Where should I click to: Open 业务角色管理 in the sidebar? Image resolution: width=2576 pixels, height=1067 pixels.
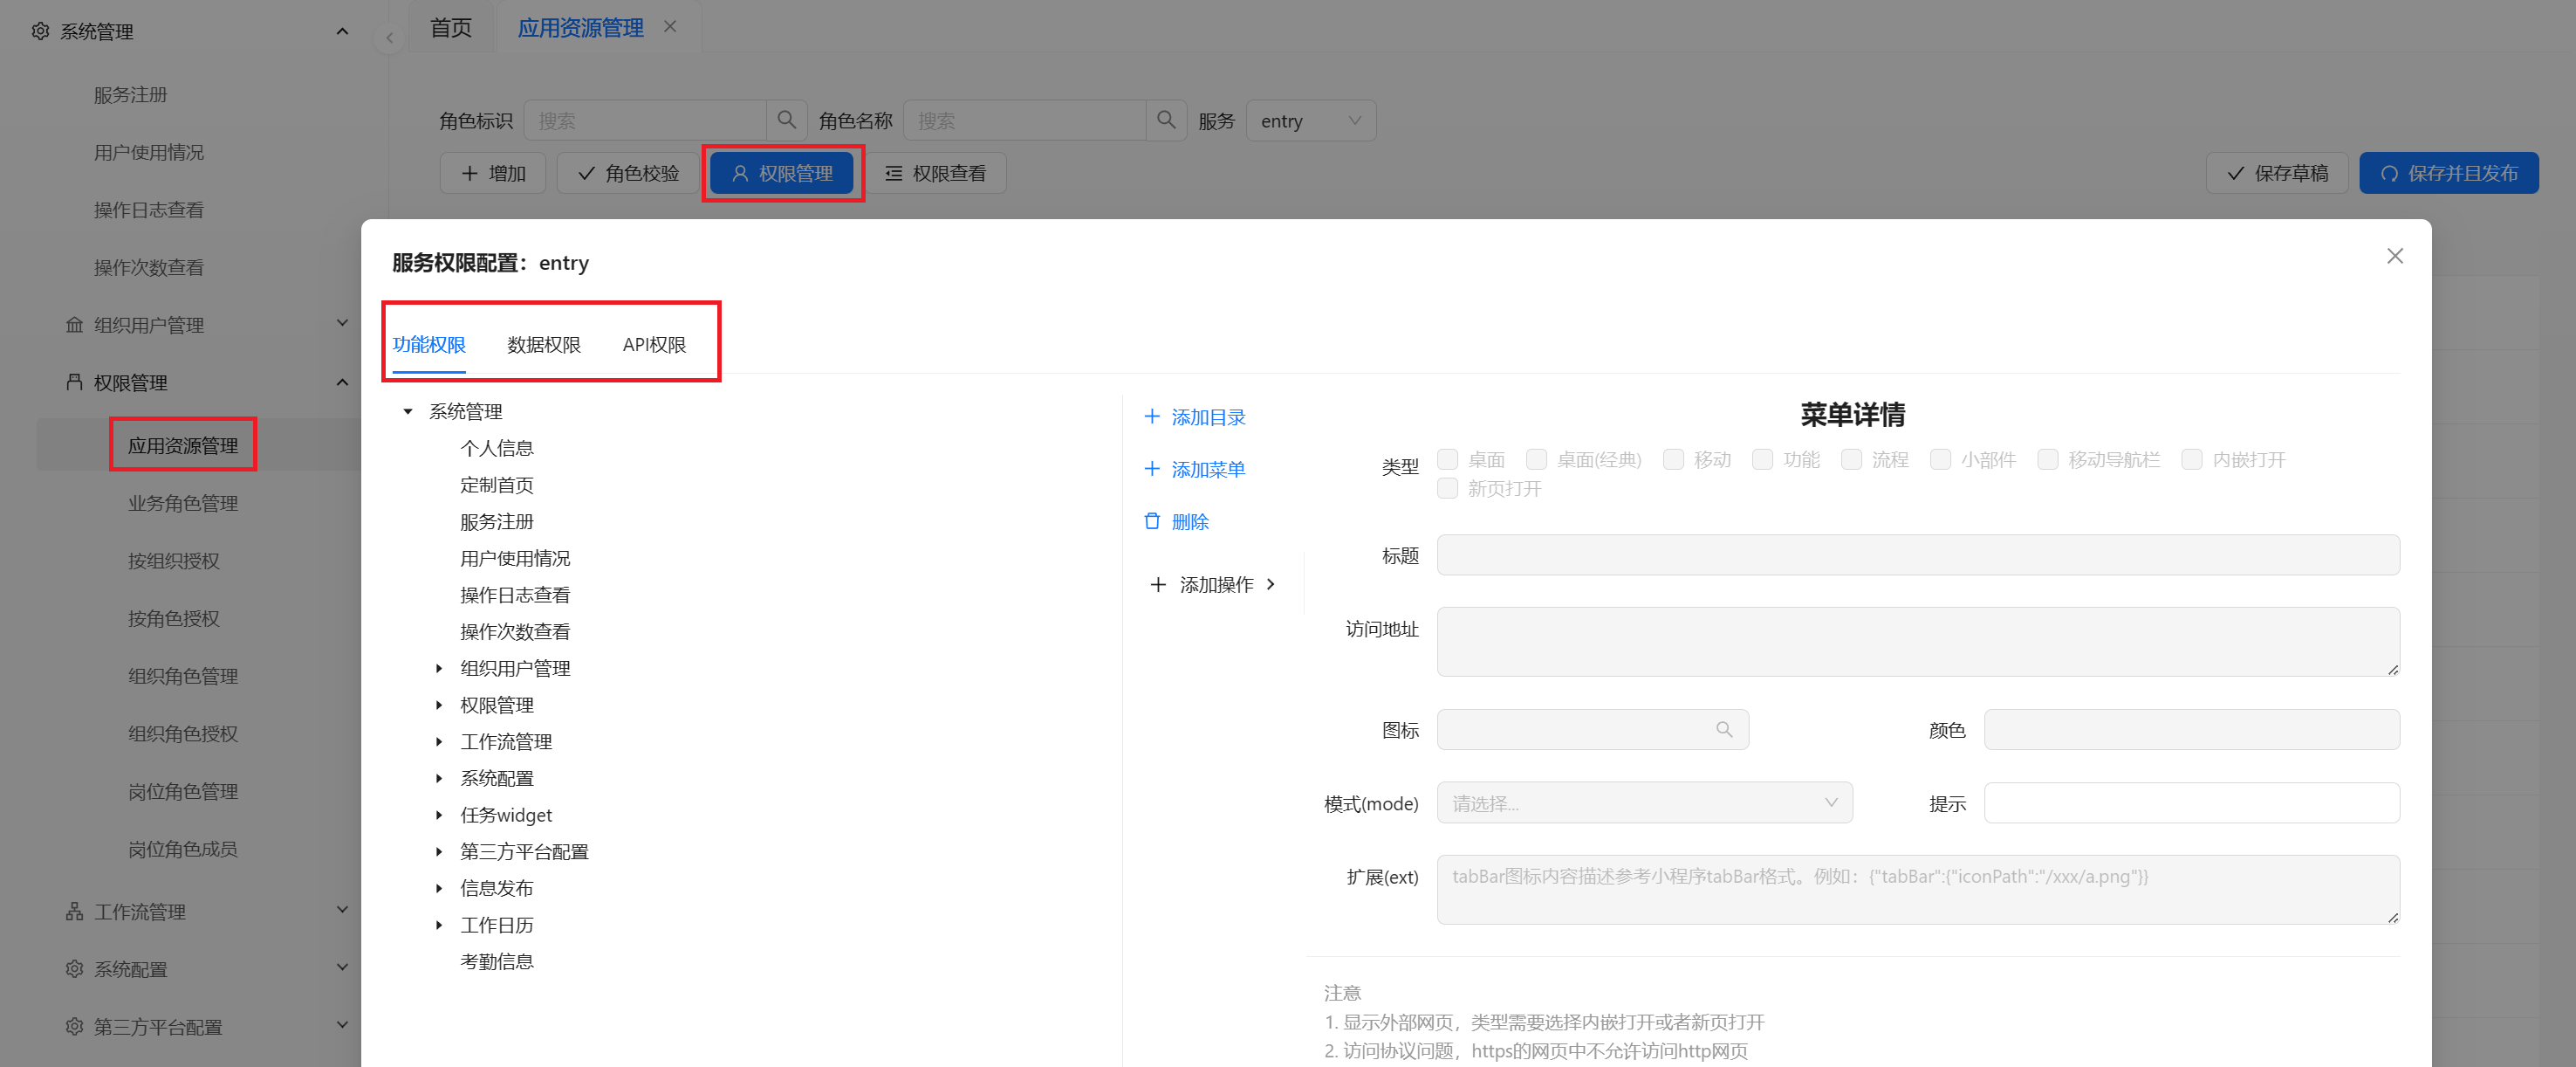point(183,504)
